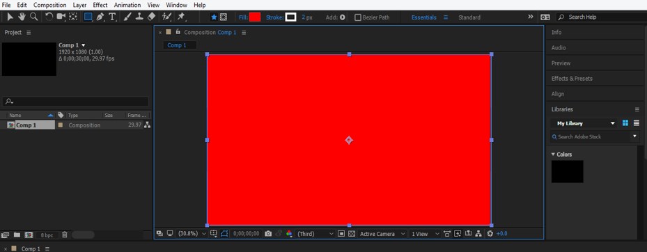Select the Pen tool
This screenshot has width=647, height=252.
point(100,17)
